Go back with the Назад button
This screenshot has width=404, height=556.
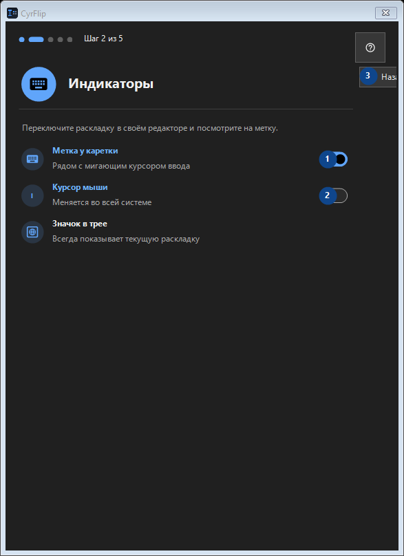(x=378, y=77)
